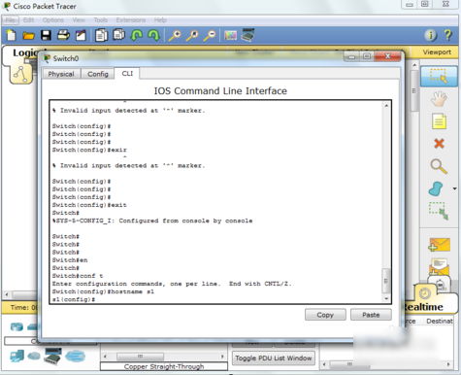Expand the drawing shape tool dropdown arrow

454,188
